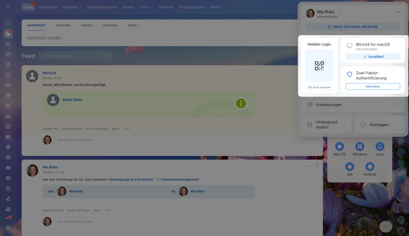The width and height of the screenshot is (409, 236).
Task: Expand the MEHR dropdown in the post composer
Action: click(134, 26)
